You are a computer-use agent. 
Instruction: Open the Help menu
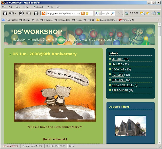click(x=58, y=7)
